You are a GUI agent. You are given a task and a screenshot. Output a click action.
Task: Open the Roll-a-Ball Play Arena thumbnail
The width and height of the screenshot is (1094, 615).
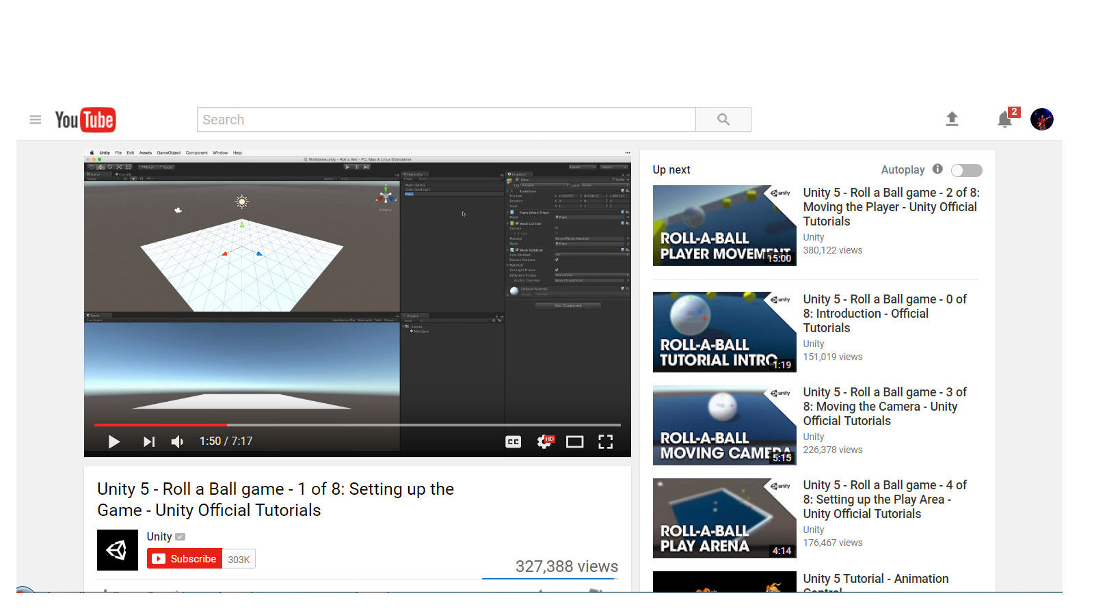[725, 518]
